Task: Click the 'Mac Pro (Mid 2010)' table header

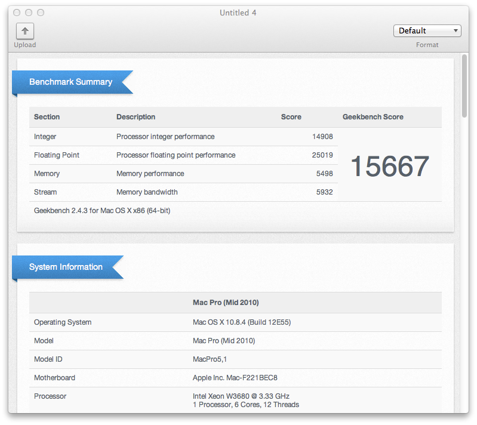Action: [226, 303]
